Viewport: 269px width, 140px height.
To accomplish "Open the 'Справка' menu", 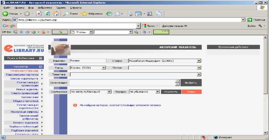I will [76, 8].
